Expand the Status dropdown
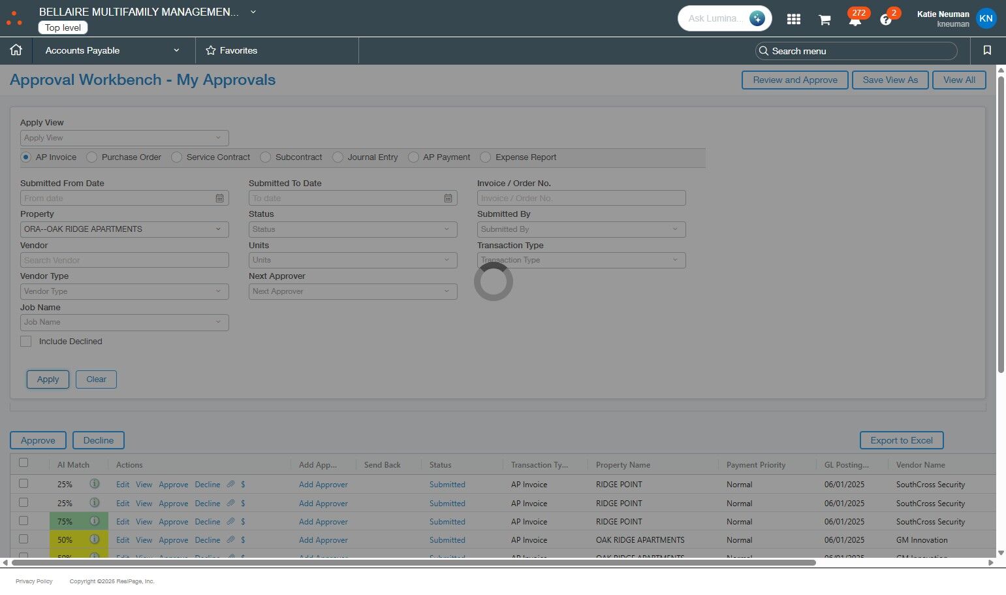This screenshot has width=1006, height=595. (353, 229)
